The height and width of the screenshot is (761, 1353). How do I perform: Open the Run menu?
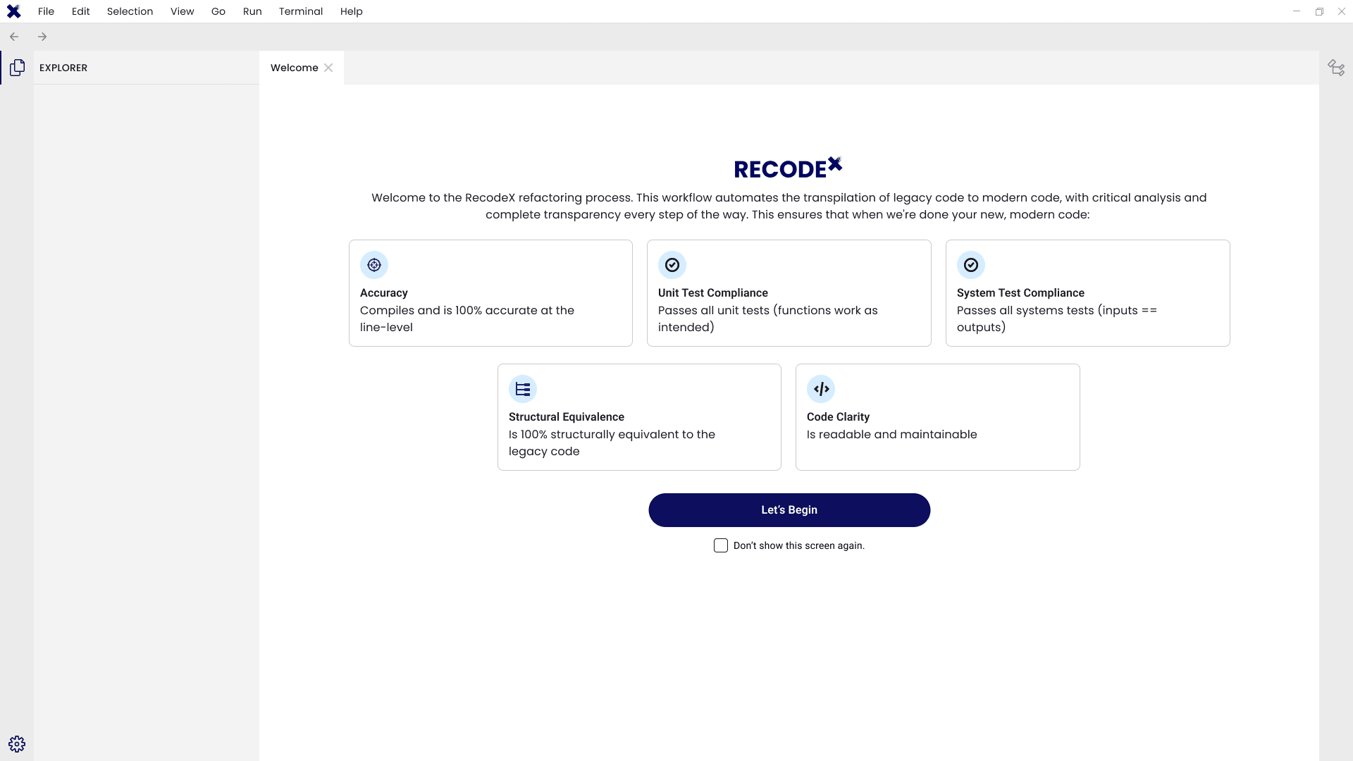coord(252,11)
